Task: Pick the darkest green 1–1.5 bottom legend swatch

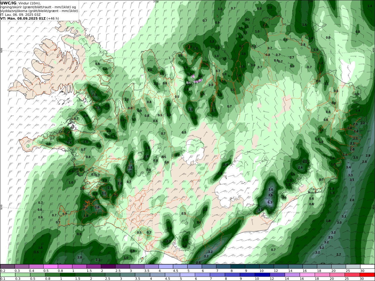Action: [67, 275]
